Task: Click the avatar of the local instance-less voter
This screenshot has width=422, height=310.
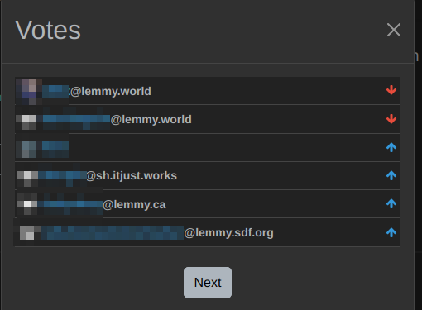Action: tap(29, 148)
